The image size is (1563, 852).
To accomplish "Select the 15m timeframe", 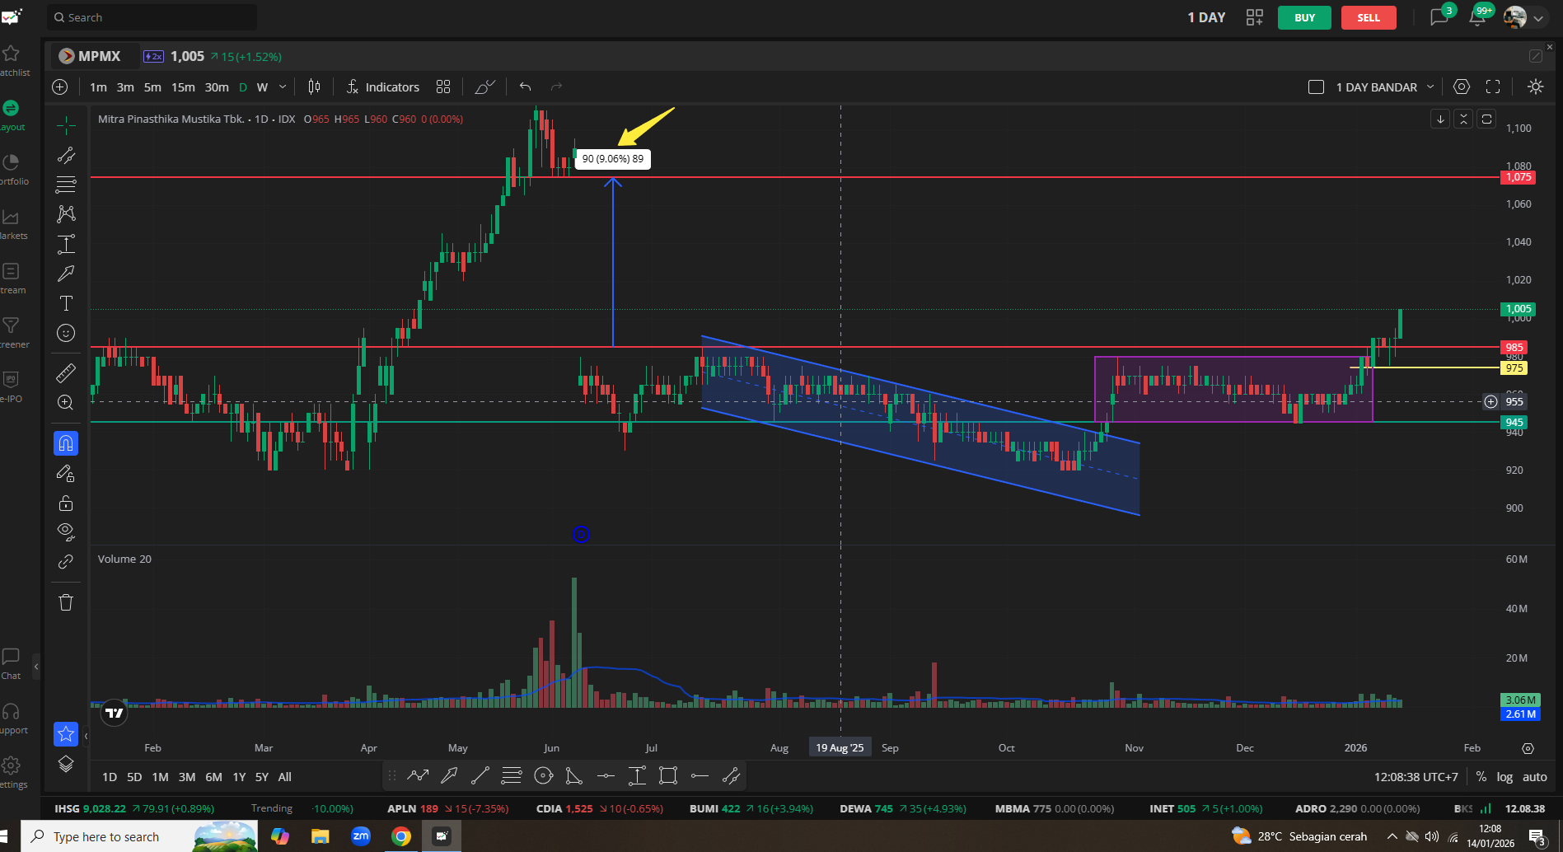I will [x=183, y=87].
